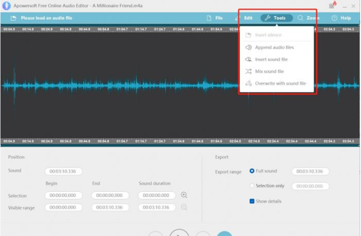Click the File page icon
This screenshot has height=236, width=361.
point(209,18)
